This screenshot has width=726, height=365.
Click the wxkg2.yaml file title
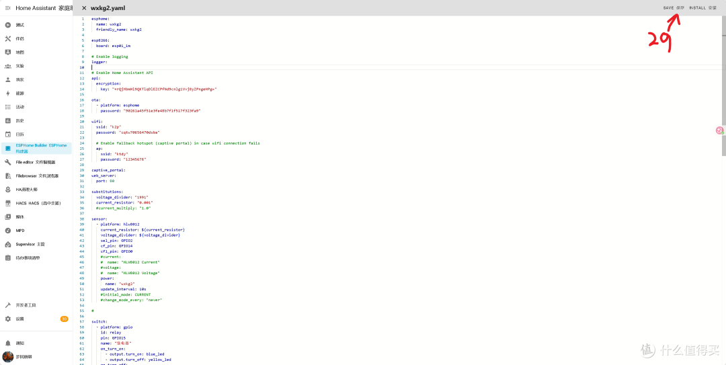[x=108, y=8]
